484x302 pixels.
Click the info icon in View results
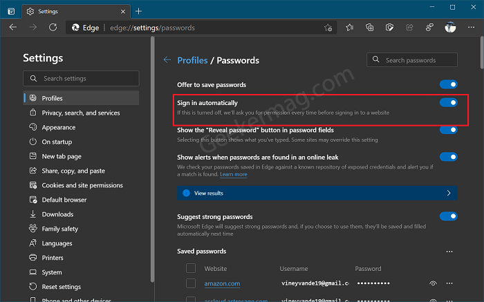[x=186, y=193]
